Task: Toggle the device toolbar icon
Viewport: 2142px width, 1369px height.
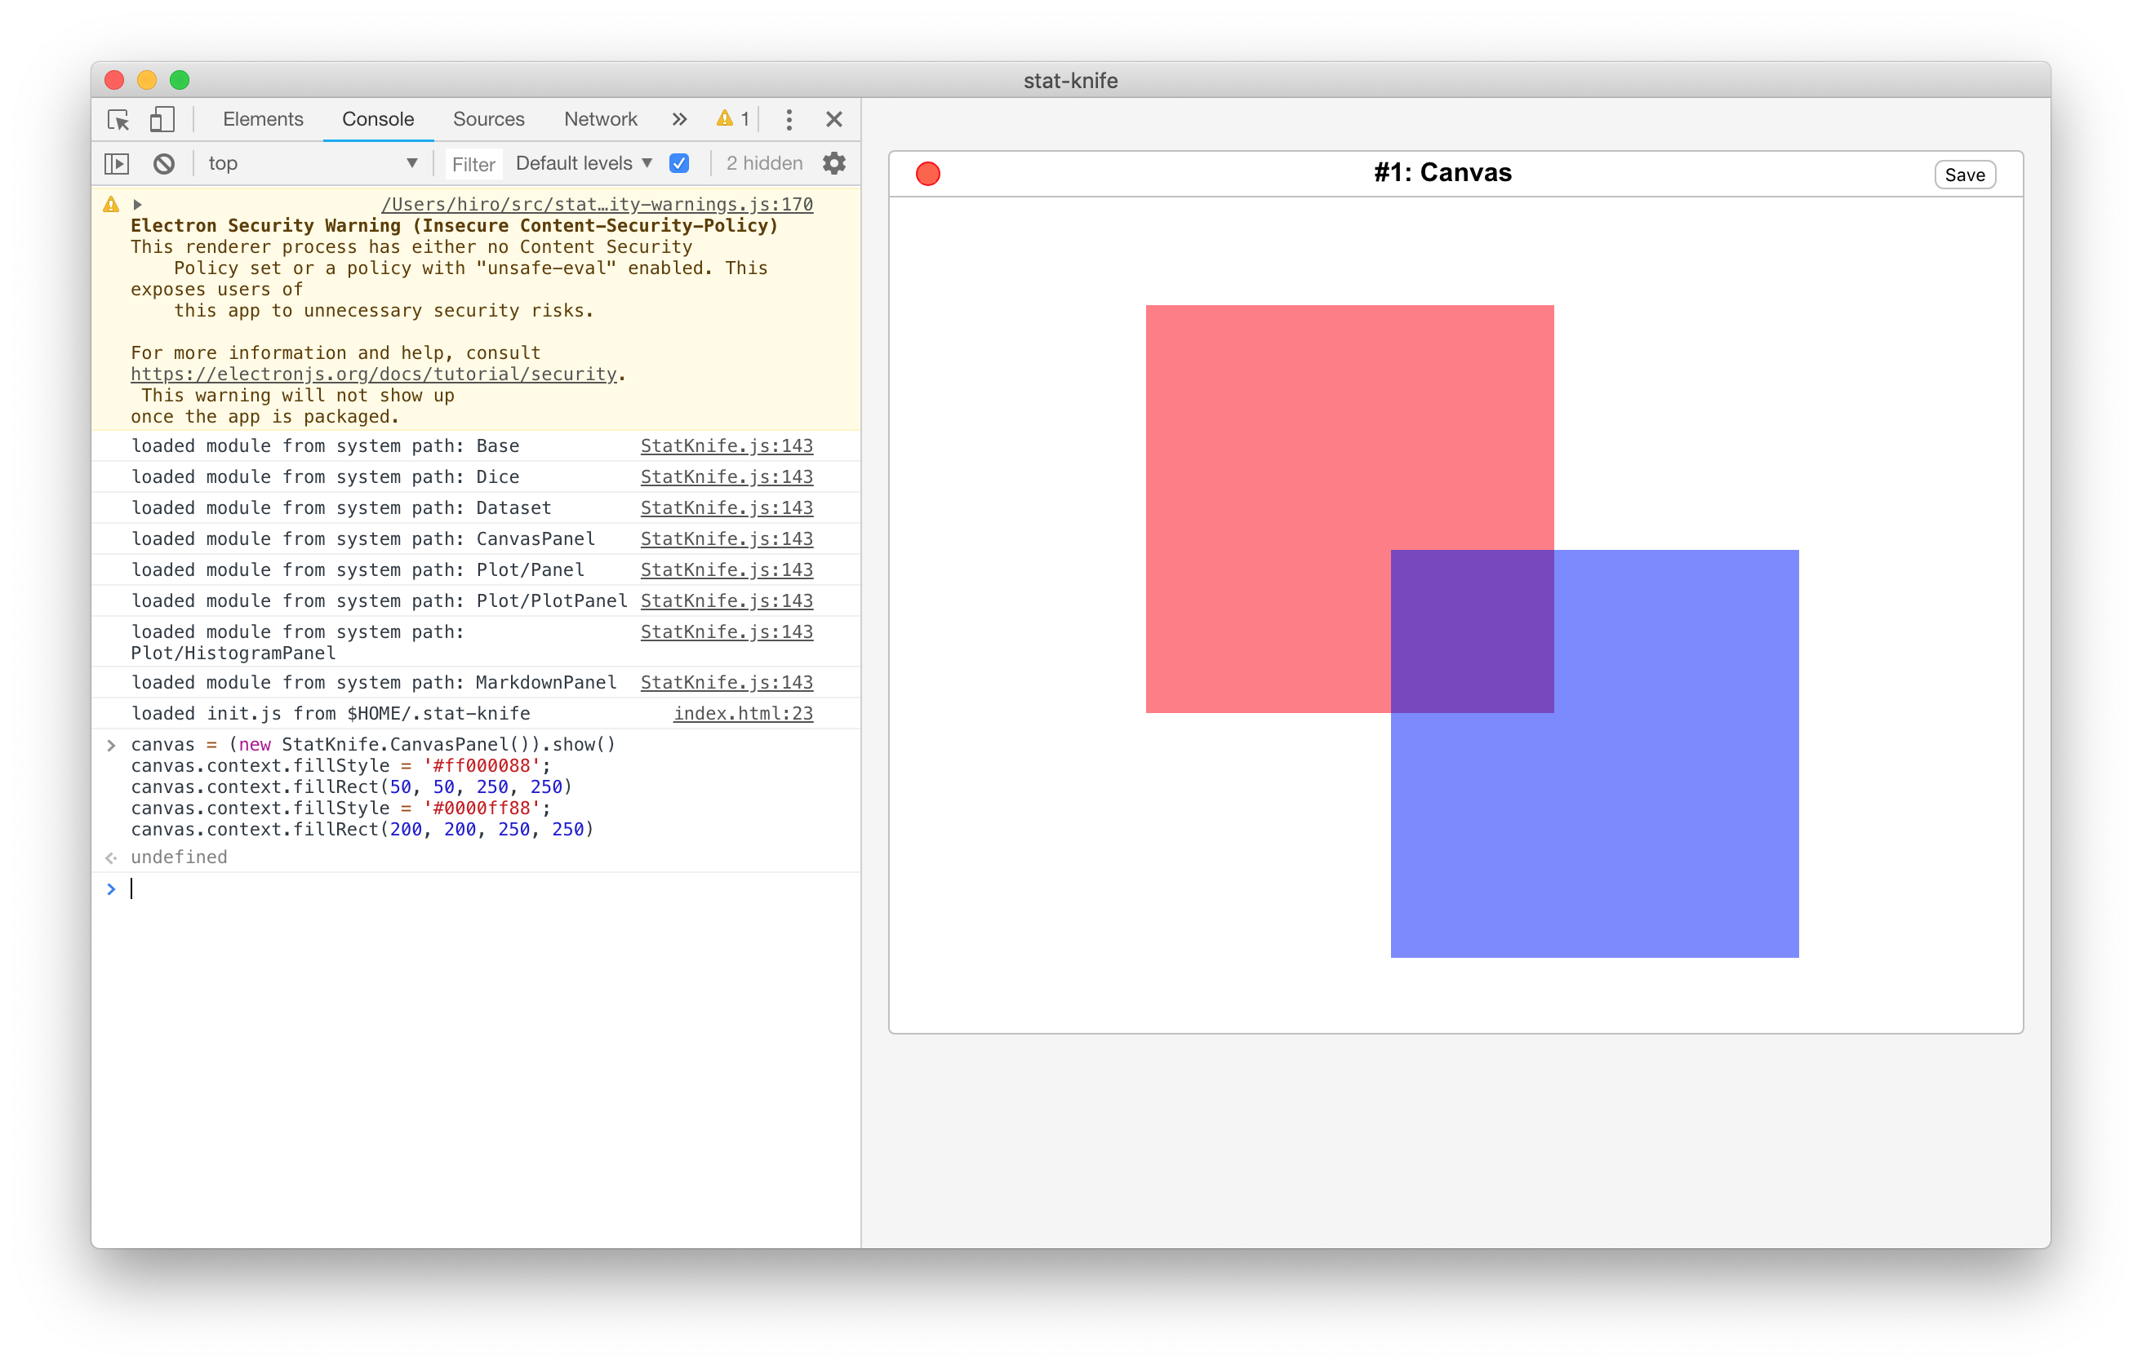Action: tap(162, 119)
